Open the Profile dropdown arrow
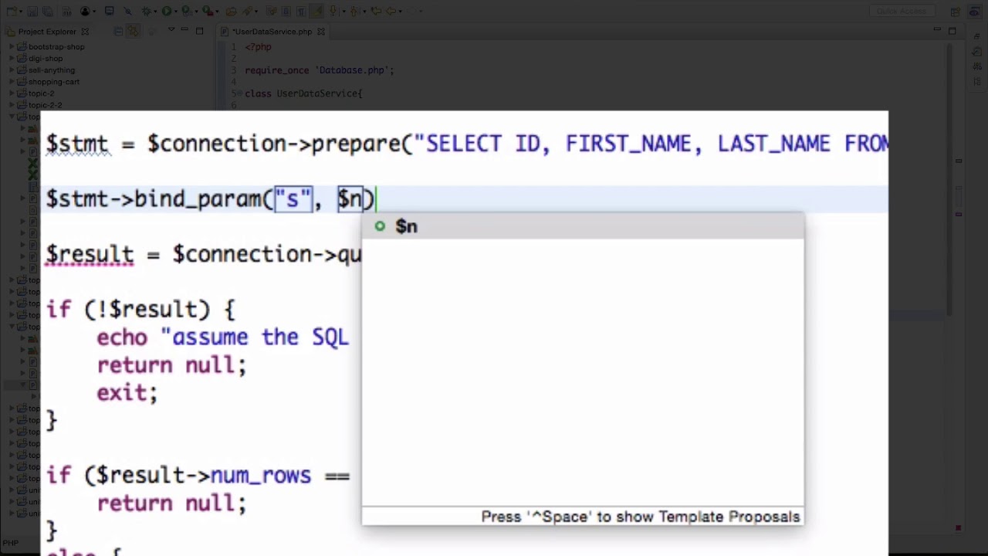Viewport: 988px width, 556px height. pyautogui.click(x=94, y=12)
